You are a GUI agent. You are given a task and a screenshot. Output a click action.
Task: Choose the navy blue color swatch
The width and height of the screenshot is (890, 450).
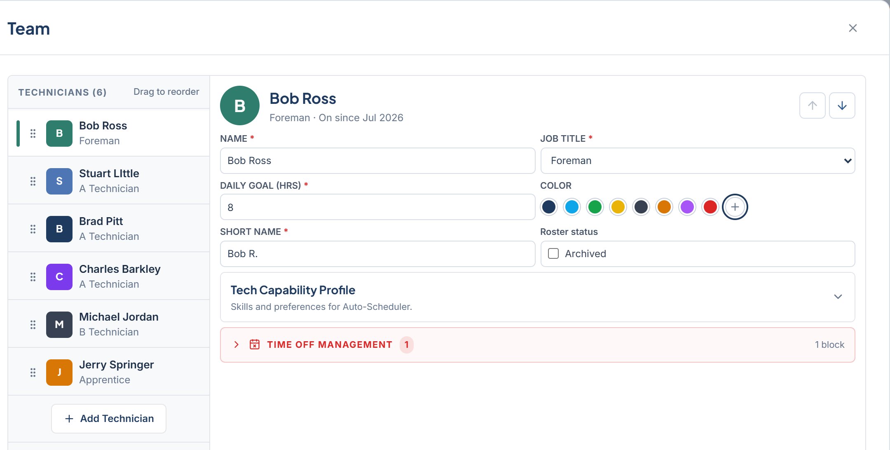coord(549,207)
